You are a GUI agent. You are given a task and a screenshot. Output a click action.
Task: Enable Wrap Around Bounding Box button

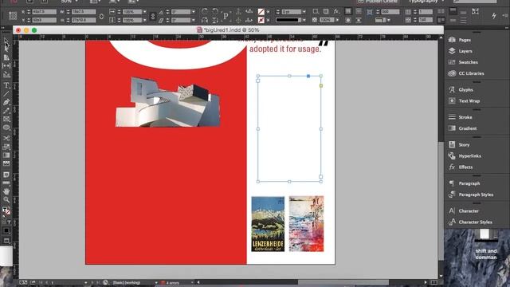click(x=359, y=11)
